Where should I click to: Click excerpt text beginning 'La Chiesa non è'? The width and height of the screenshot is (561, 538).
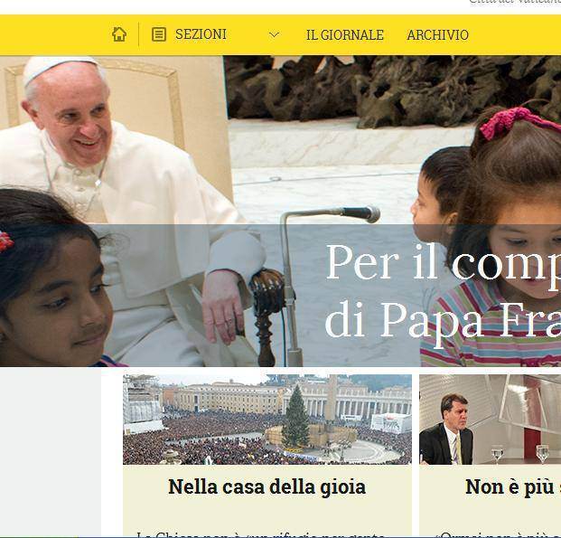[261, 534]
